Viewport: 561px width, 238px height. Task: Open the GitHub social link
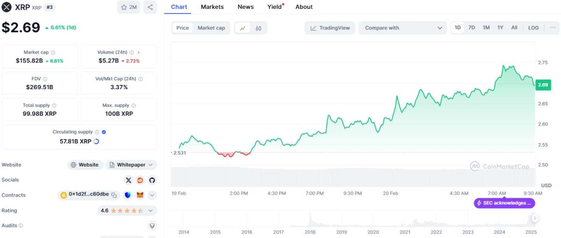point(152,180)
